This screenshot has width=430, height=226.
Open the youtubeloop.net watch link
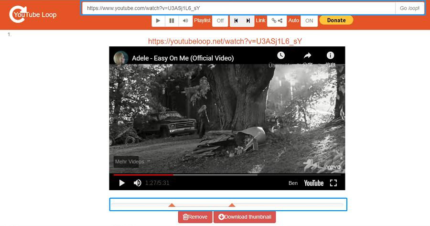click(225, 42)
